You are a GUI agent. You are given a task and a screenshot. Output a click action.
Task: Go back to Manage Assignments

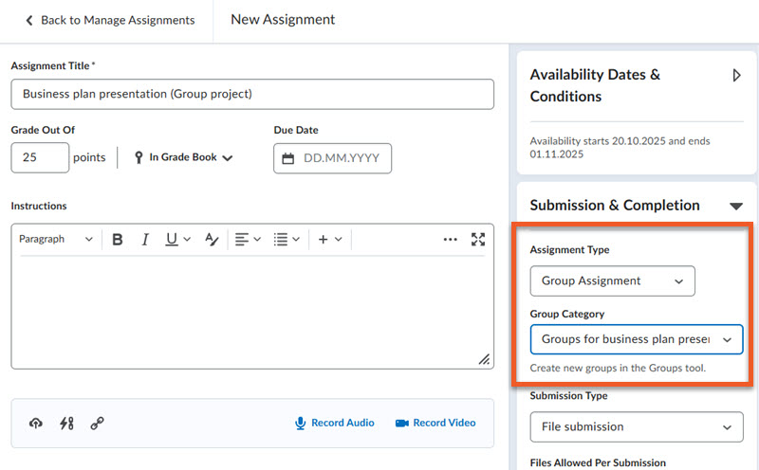[109, 20]
